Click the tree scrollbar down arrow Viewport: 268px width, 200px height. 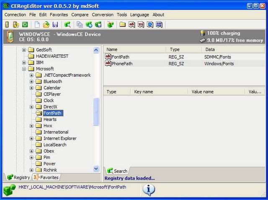click(96, 169)
